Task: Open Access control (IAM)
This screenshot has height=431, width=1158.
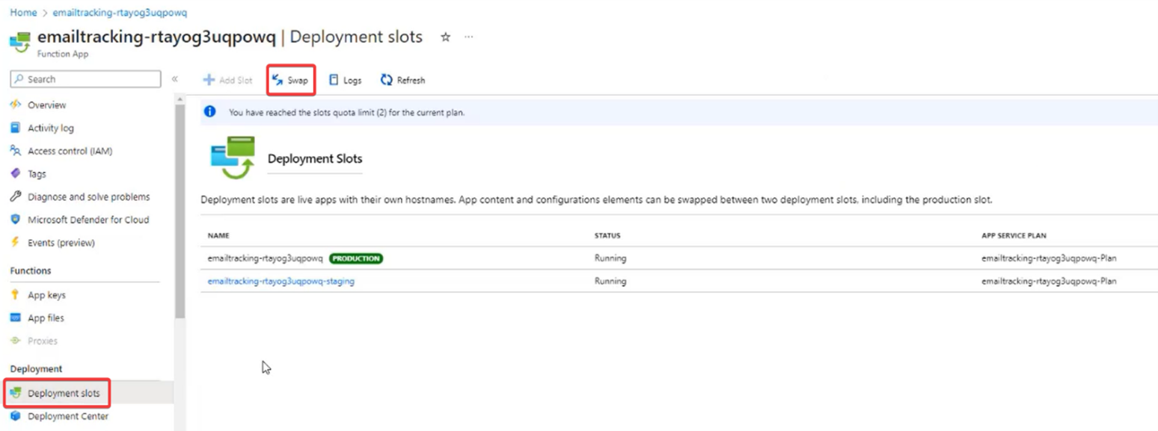Action: tap(69, 150)
